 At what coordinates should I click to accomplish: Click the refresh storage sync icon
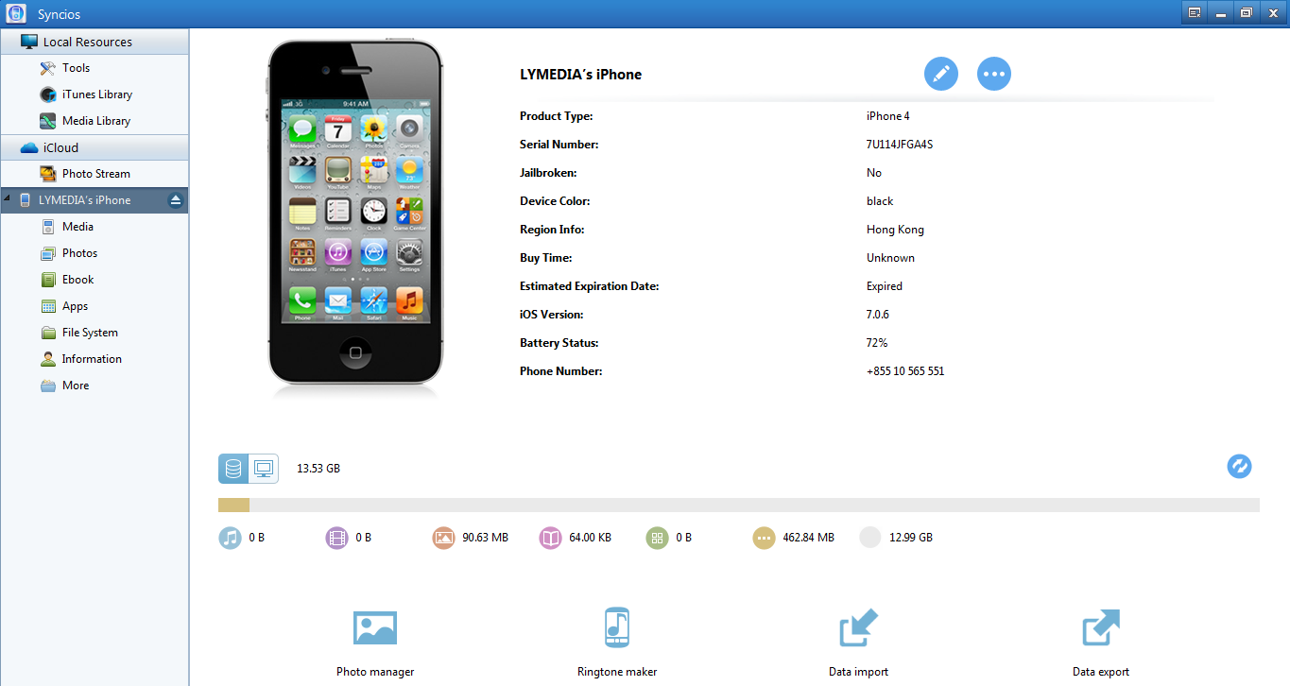click(x=1239, y=466)
